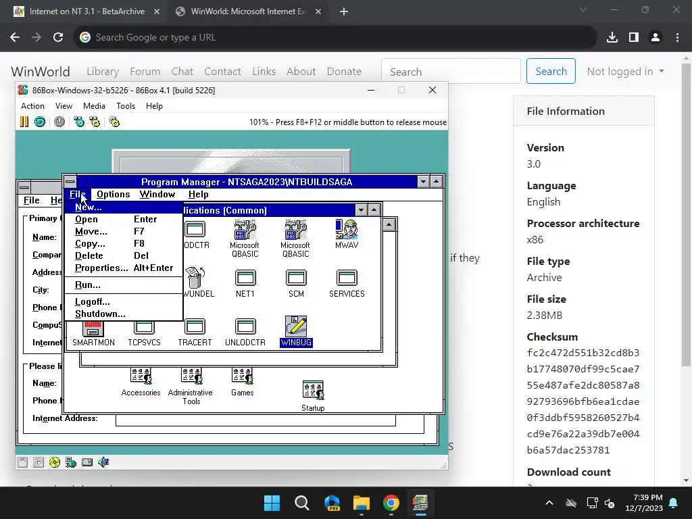This screenshot has width=692, height=519.
Task: Select the TCPSVCS program icon
Action: (145, 333)
